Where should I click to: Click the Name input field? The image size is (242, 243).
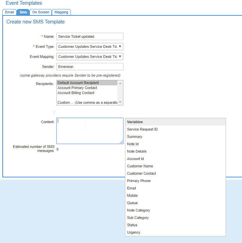coord(90,36)
